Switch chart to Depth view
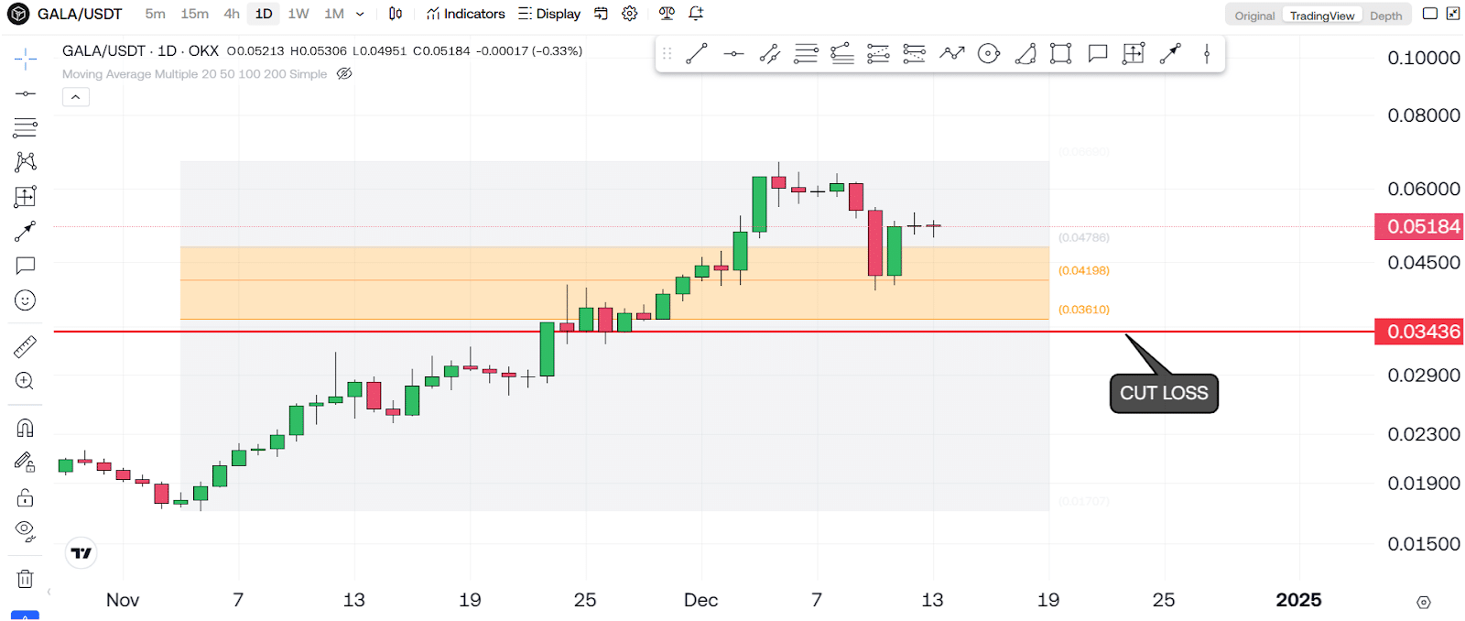 pos(1386,16)
